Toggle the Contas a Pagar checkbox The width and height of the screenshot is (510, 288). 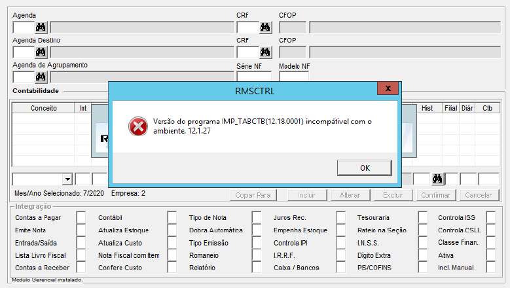[81, 217]
